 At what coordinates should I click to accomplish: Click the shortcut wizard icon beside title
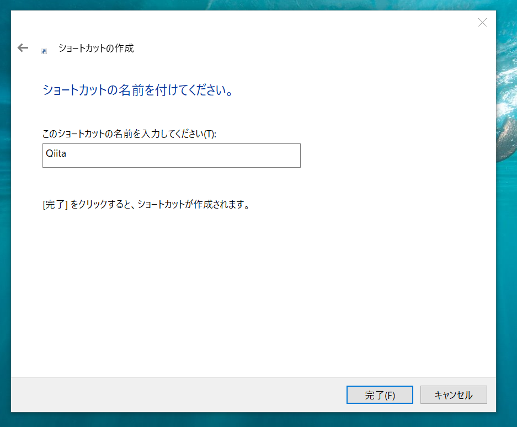(44, 51)
